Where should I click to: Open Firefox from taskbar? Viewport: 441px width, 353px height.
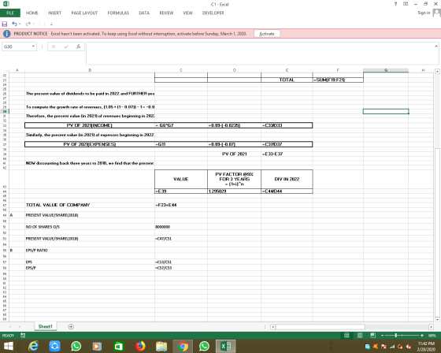[140, 346]
